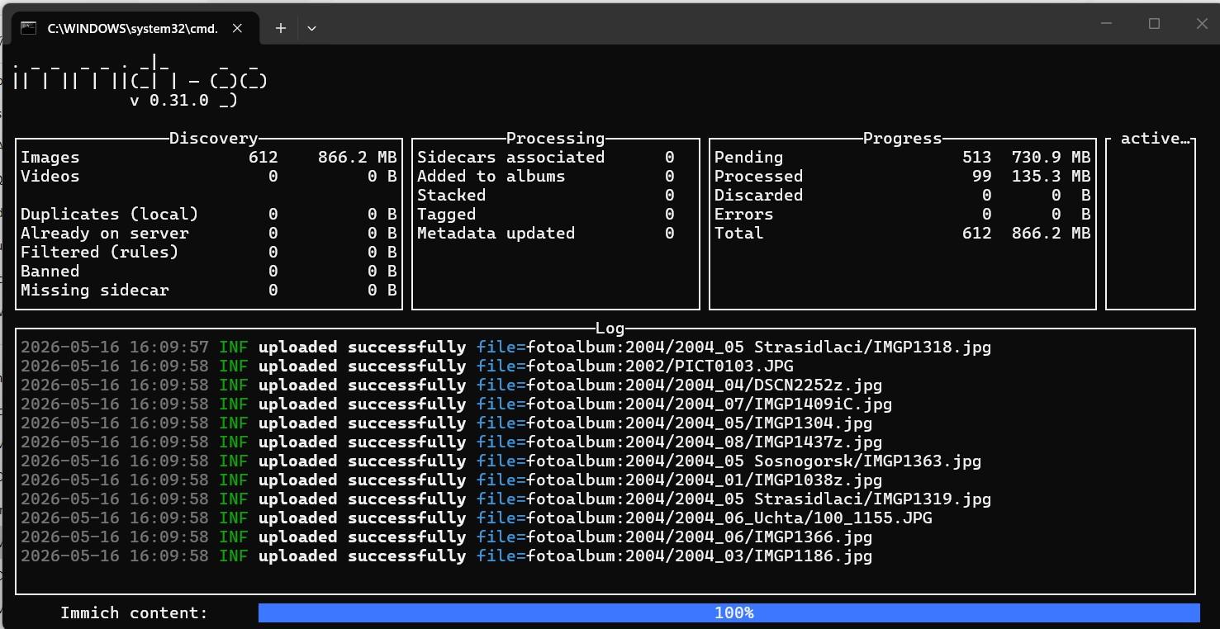
Task: Click the Discarded row label
Action: 759,195
